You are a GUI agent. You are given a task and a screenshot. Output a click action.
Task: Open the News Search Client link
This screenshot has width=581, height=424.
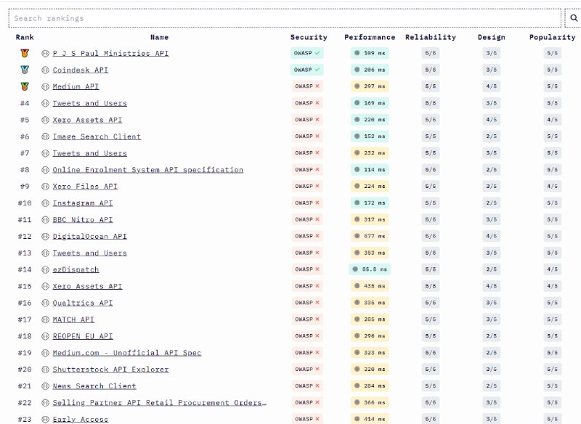(95, 385)
